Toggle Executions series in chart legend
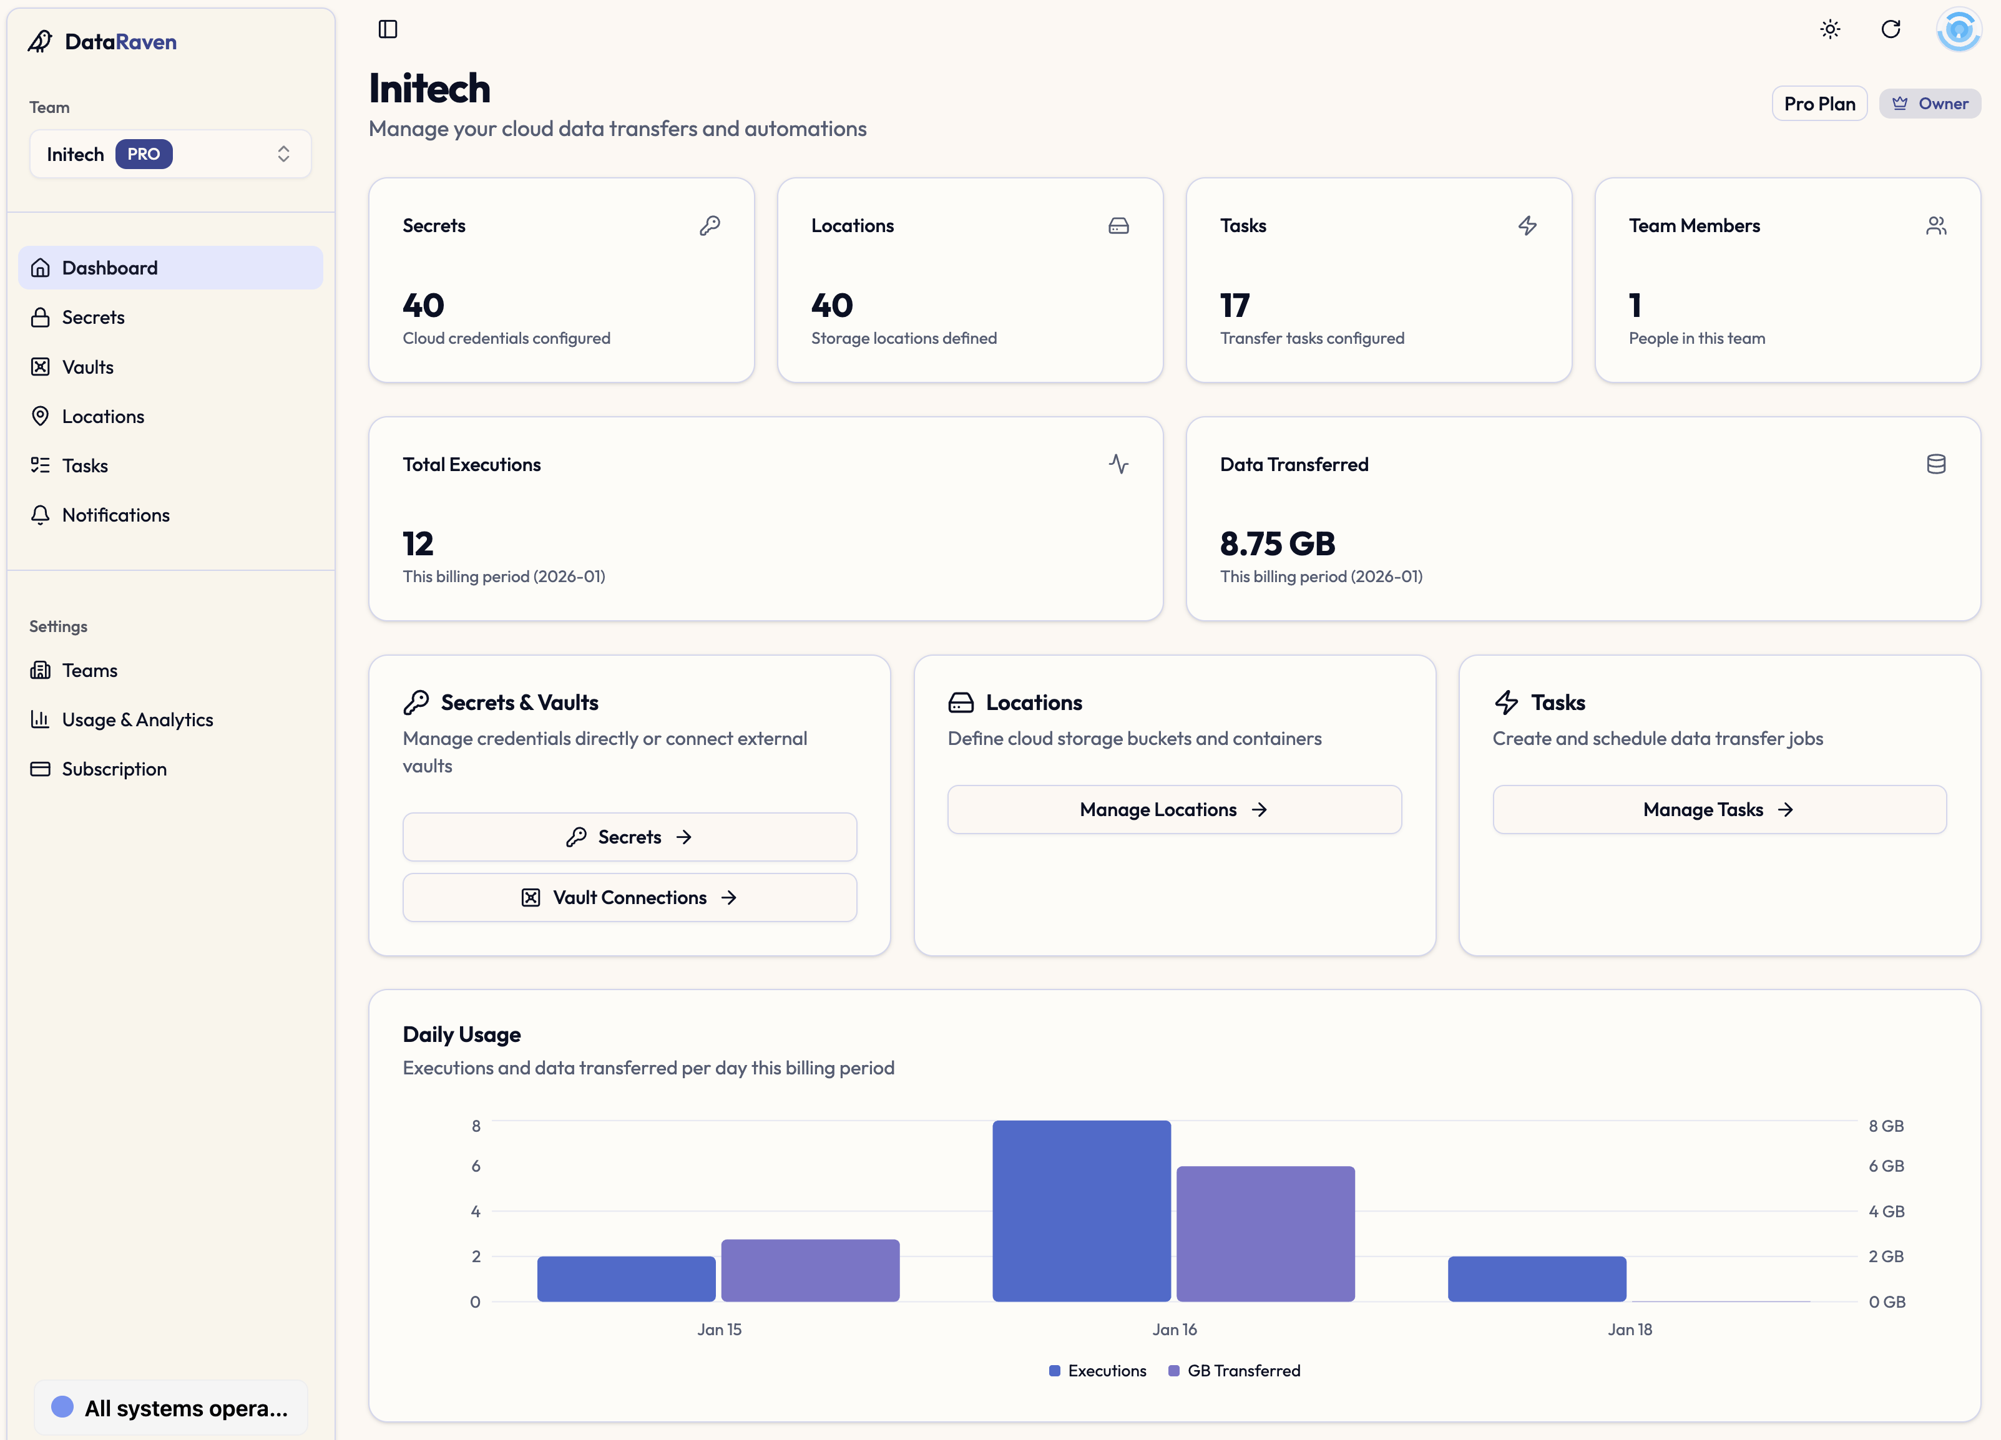Viewport: 2001px width, 1440px height. [x=1097, y=1370]
